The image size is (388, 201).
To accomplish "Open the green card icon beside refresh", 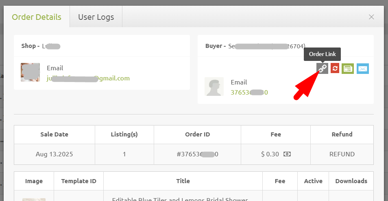I will (348, 68).
